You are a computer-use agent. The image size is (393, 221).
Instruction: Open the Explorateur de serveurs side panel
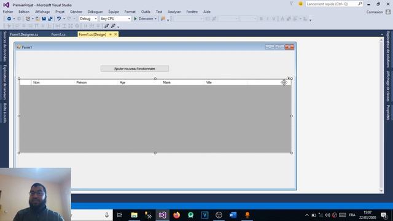[x=5, y=82]
